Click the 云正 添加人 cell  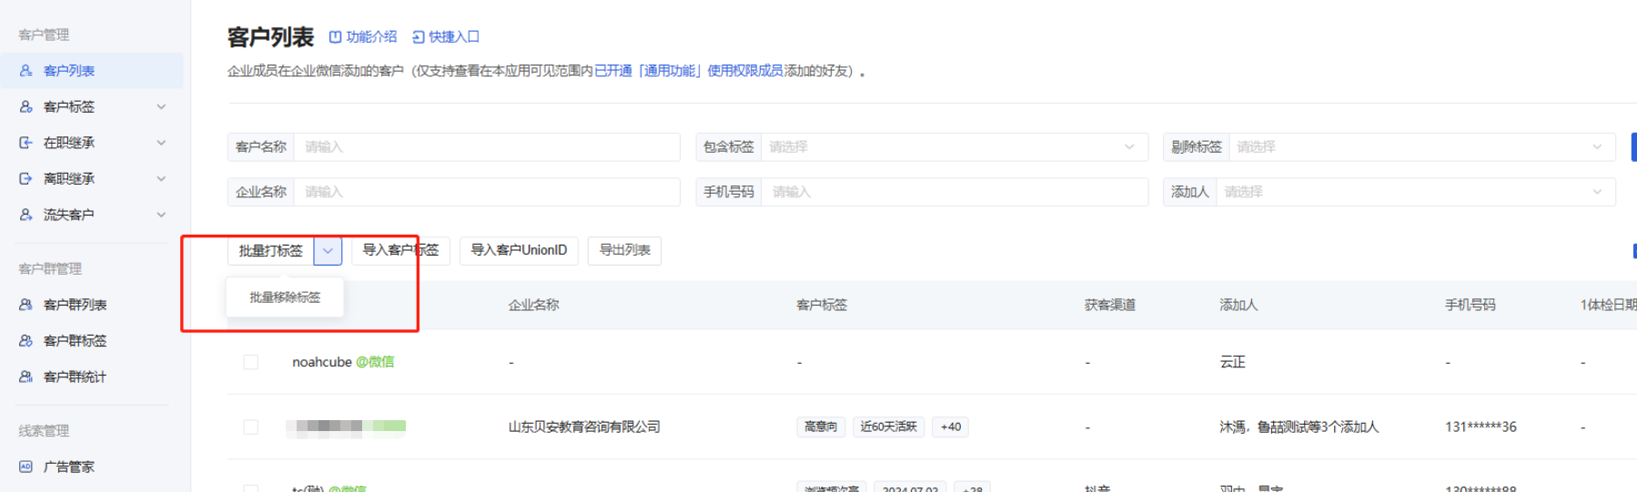coord(1232,362)
